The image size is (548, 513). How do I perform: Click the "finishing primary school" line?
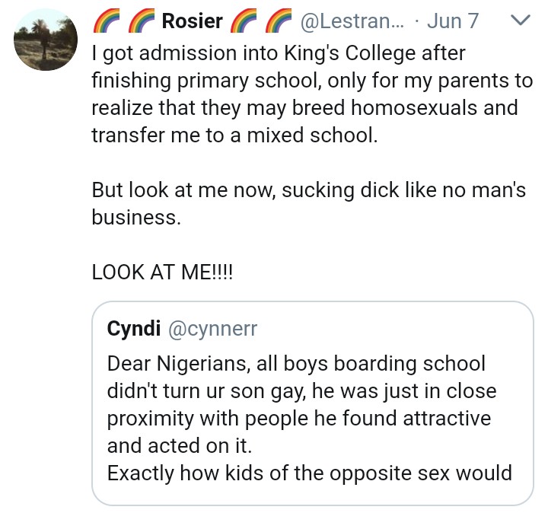click(x=312, y=80)
